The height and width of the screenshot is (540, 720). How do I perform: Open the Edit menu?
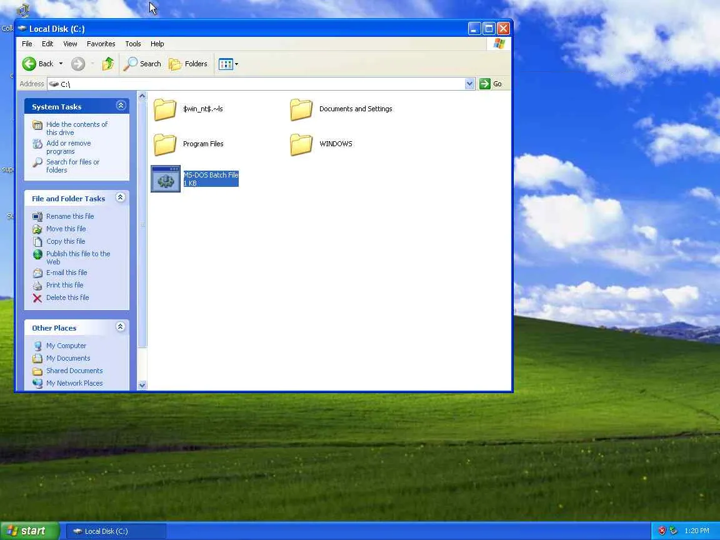(47, 44)
